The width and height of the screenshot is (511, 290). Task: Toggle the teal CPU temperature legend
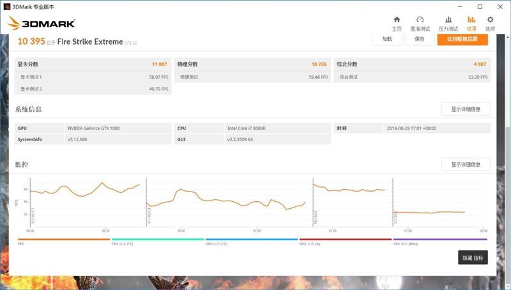point(158,240)
